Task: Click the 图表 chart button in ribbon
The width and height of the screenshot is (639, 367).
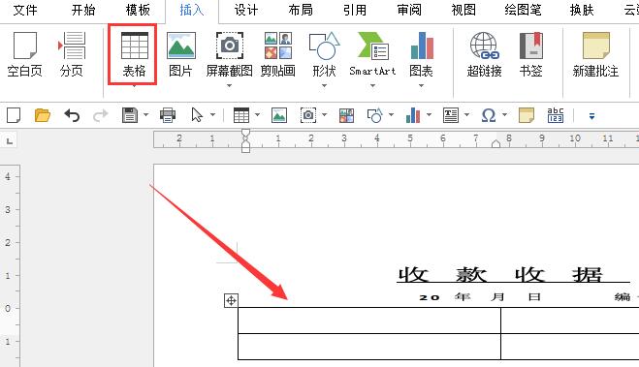Action: (422, 54)
